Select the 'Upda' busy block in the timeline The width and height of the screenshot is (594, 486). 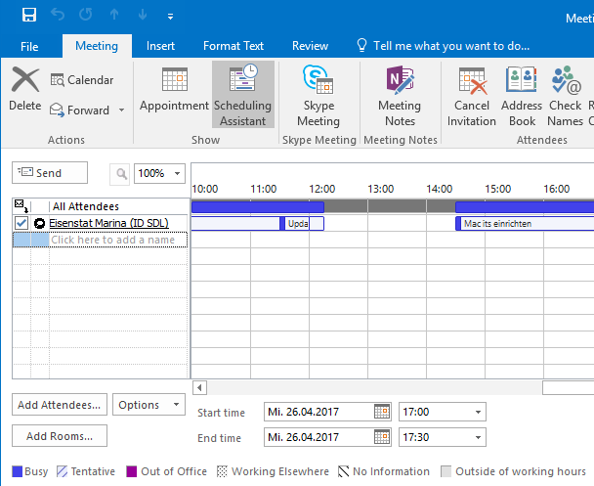(302, 224)
